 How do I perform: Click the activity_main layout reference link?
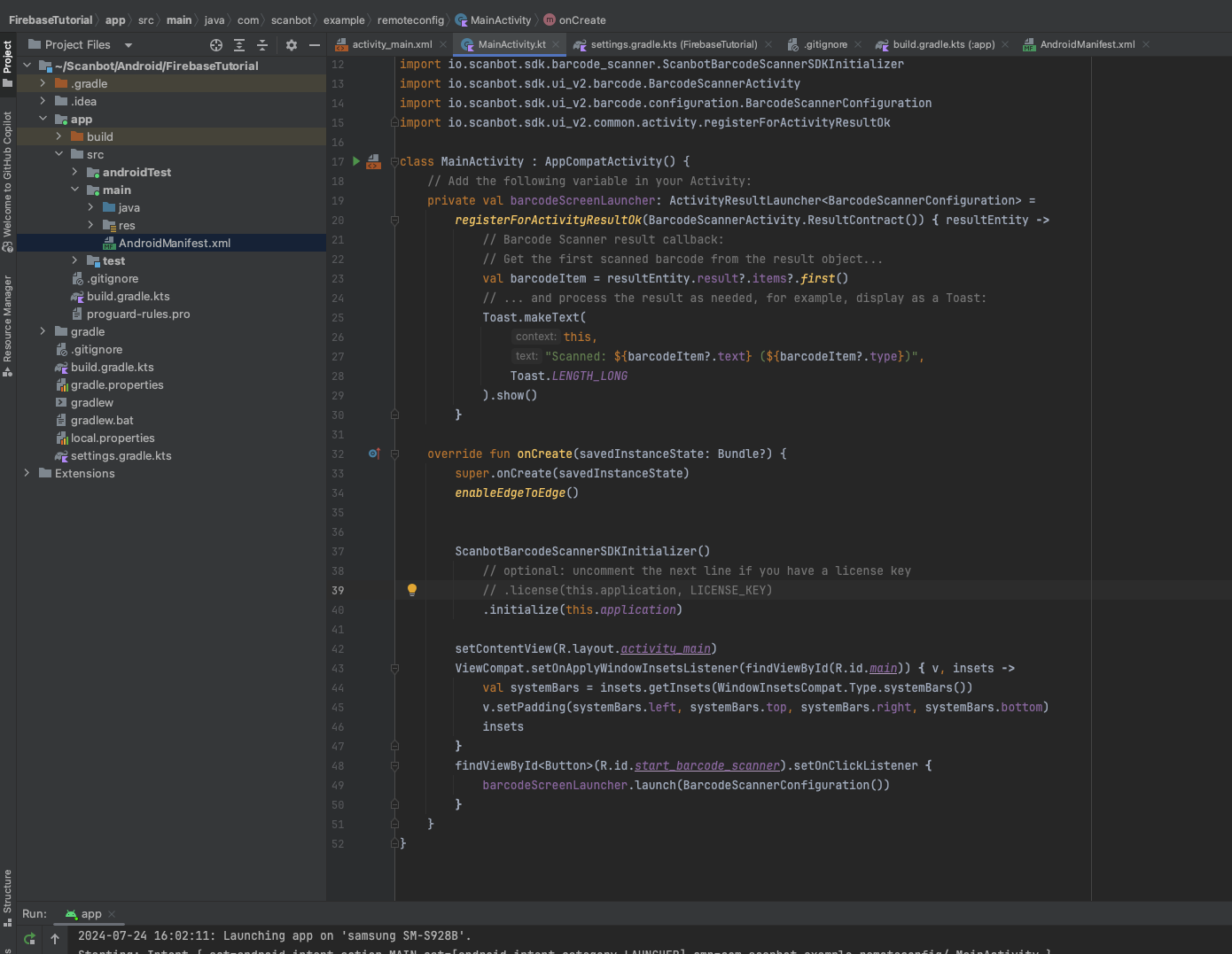(x=665, y=648)
